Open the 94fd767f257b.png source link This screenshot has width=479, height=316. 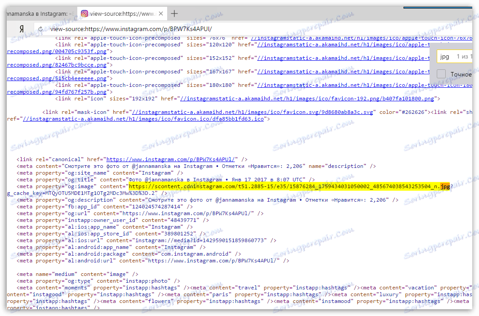click(57, 92)
